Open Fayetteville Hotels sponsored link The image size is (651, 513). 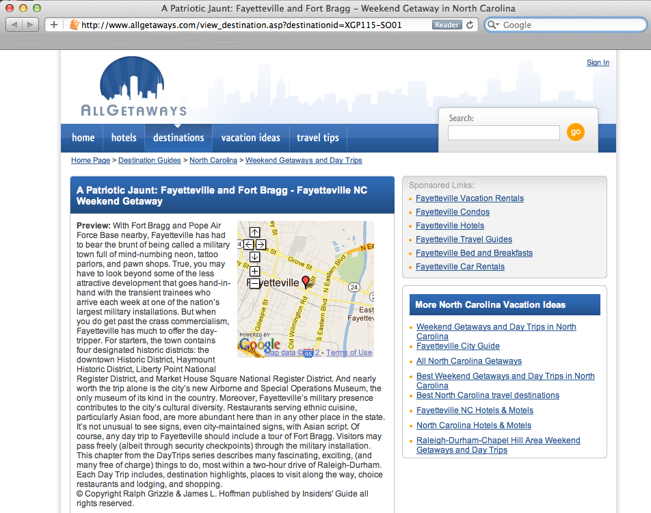tap(450, 226)
